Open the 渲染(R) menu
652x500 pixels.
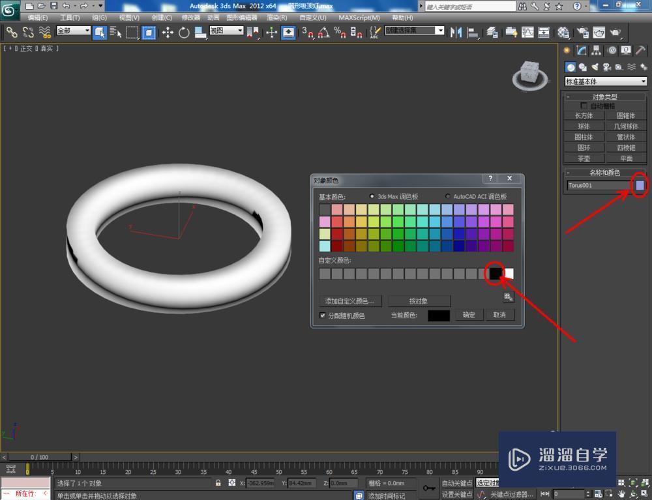click(276, 18)
